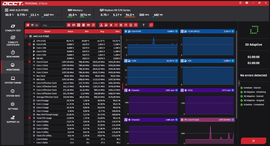The image size is (270, 146).
Task: Sort the table by the Min column
Action: pyautogui.click(x=87, y=31)
